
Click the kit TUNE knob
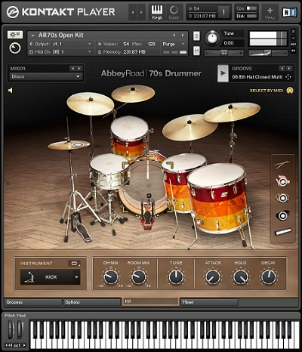point(176,276)
